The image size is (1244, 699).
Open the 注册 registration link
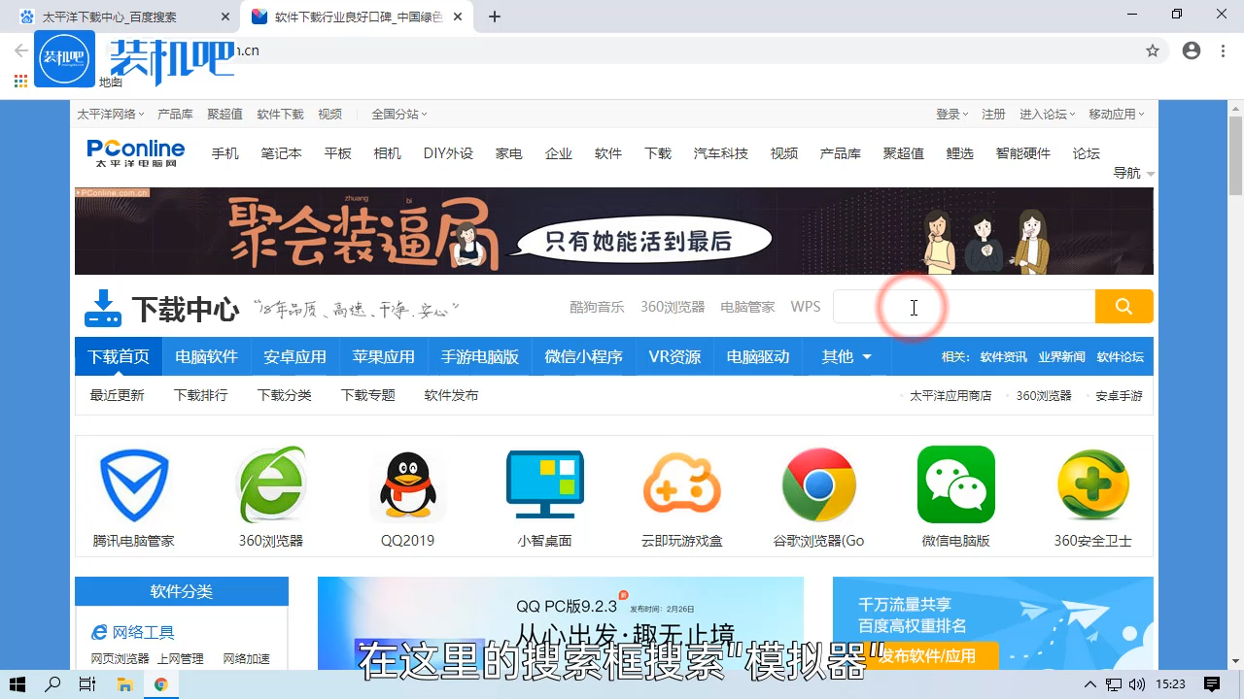click(993, 114)
